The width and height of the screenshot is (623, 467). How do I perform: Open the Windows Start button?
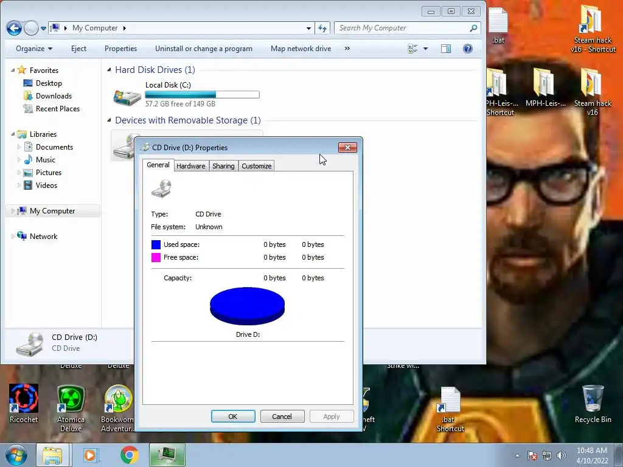click(16, 455)
